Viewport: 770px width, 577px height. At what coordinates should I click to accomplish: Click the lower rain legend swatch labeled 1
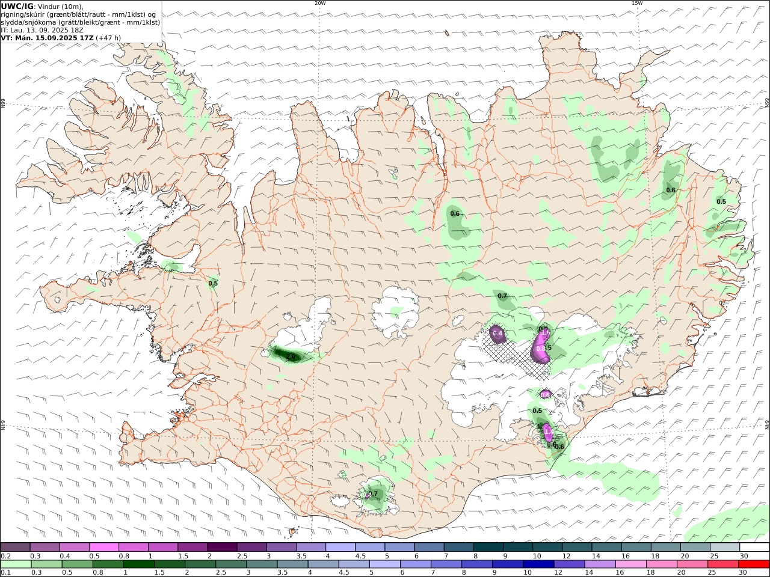click(x=139, y=564)
